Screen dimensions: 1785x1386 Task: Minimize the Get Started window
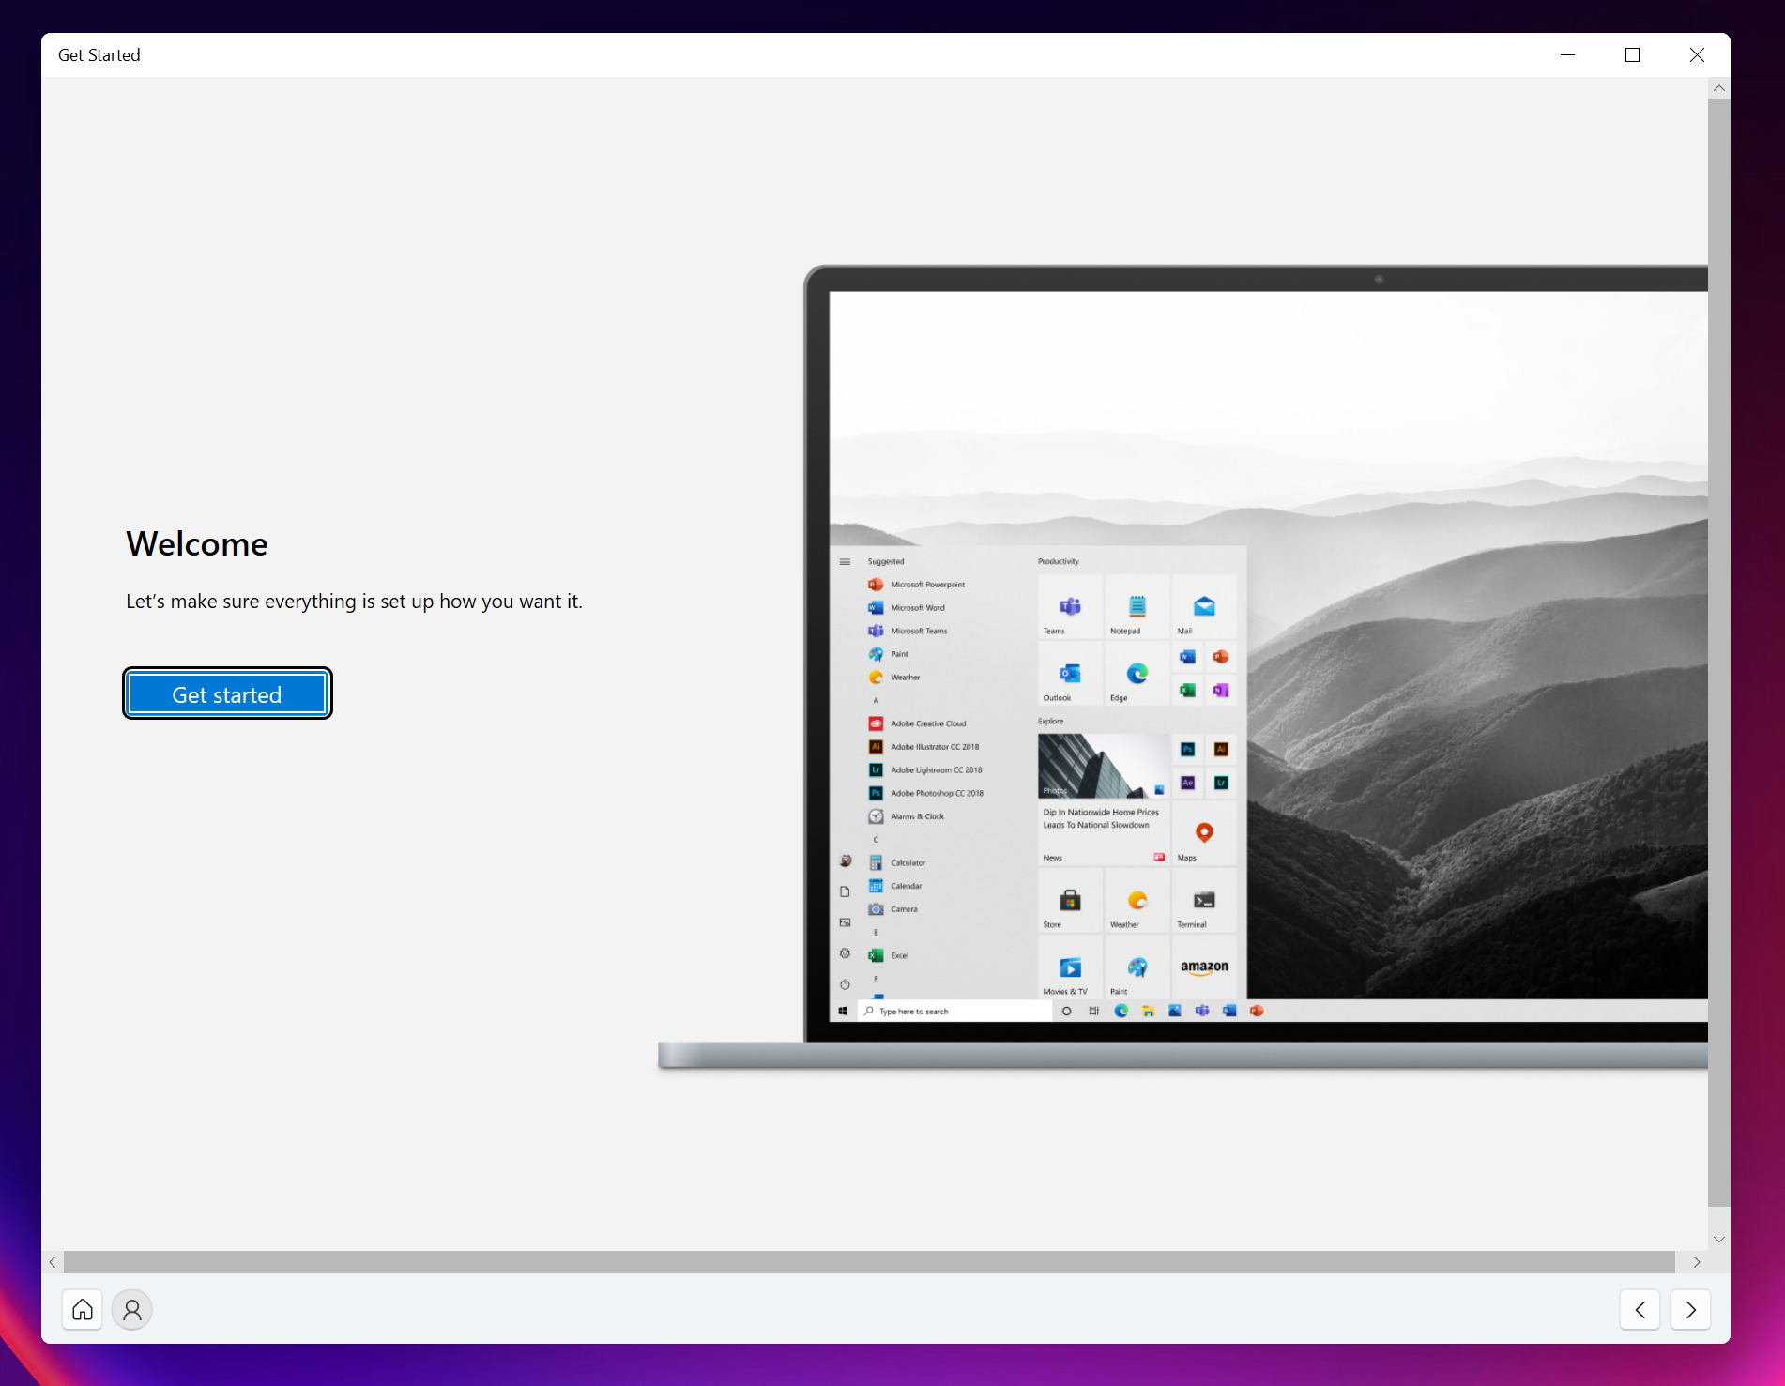pos(1567,55)
